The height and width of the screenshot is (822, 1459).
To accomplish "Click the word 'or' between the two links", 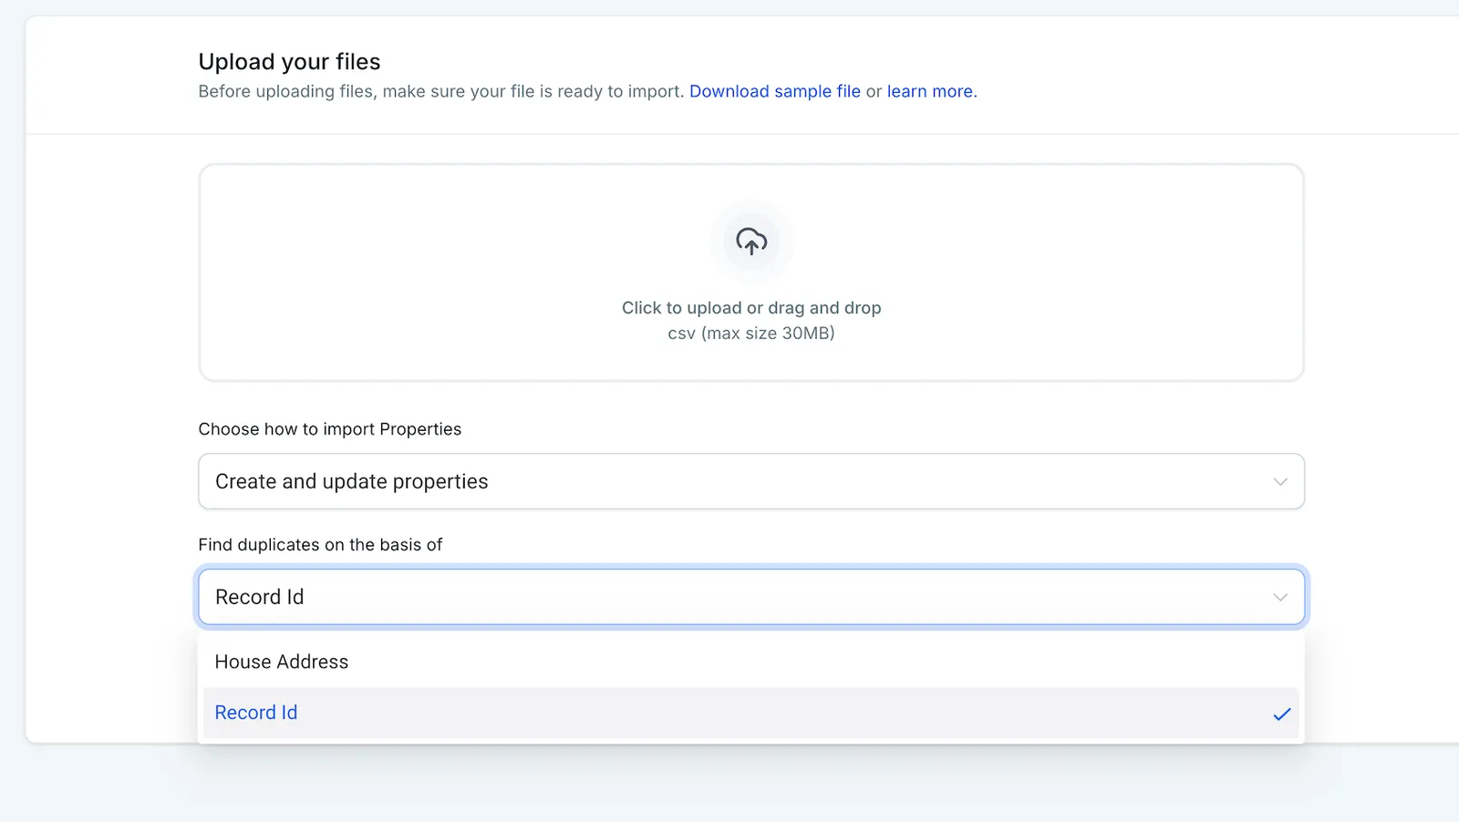I will (874, 91).
